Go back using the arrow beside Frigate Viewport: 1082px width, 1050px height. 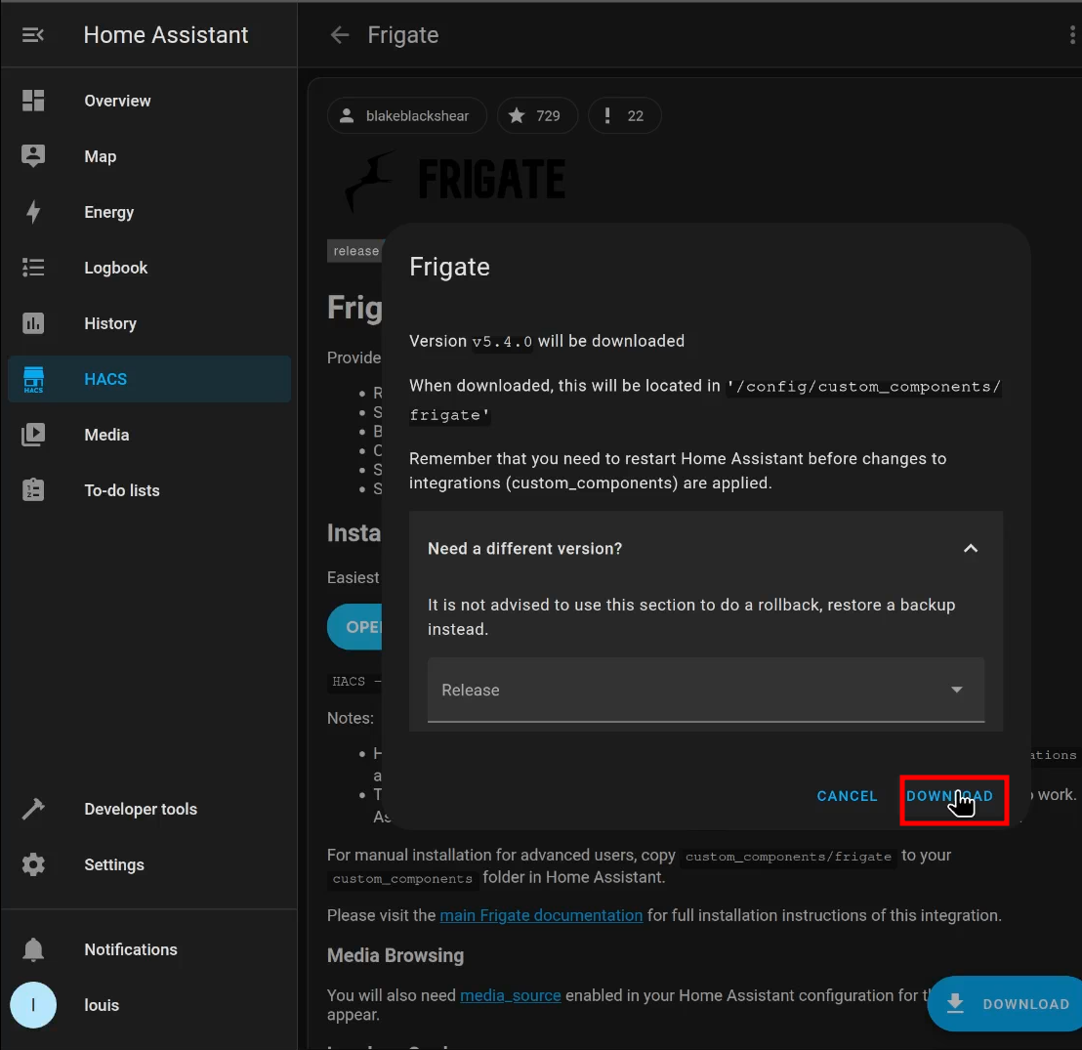click(x=340, y=34)
